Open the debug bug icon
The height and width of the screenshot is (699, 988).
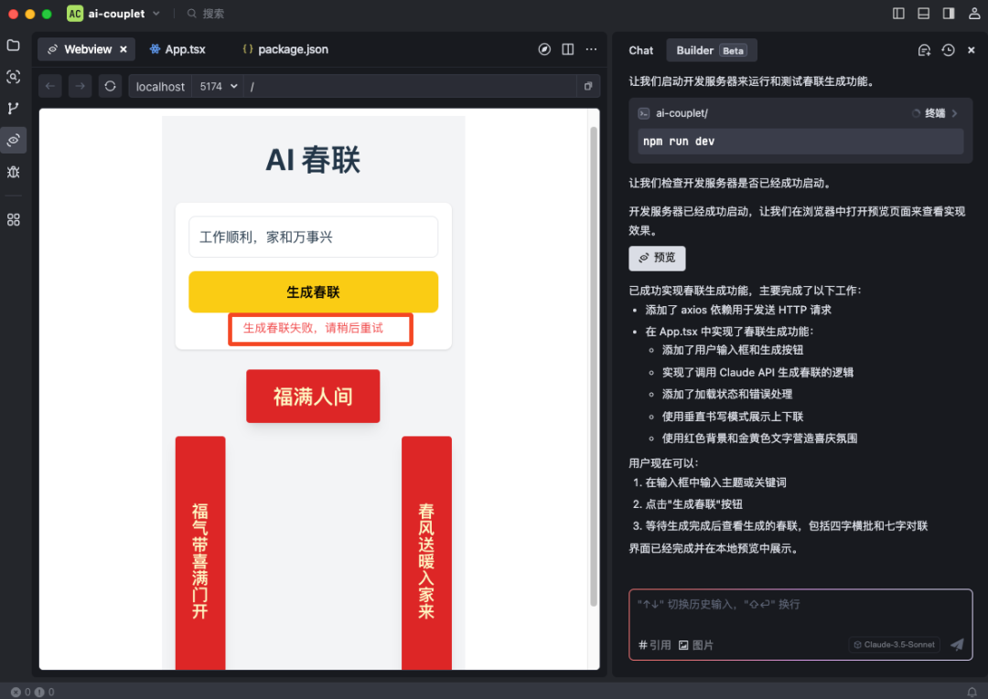point(13,172)
